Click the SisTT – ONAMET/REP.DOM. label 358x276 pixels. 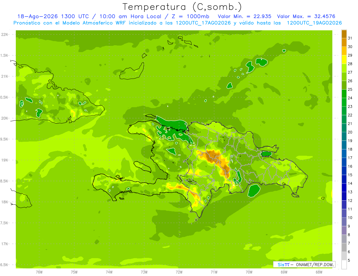click(304, 264)
